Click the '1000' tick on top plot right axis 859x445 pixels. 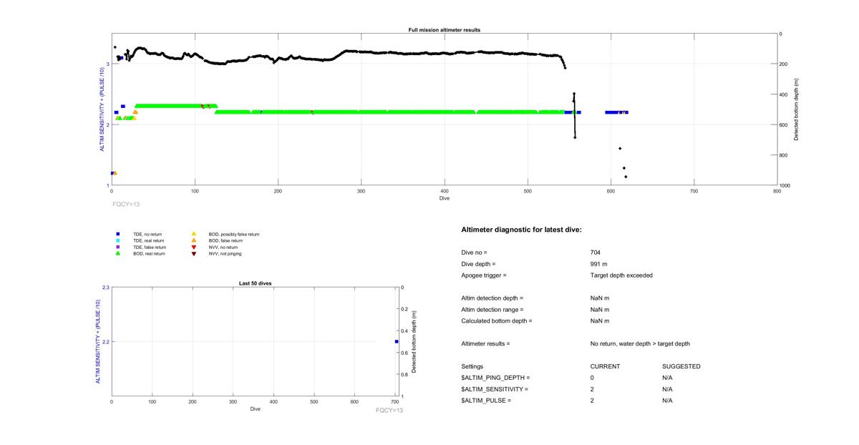click(787, 185)
